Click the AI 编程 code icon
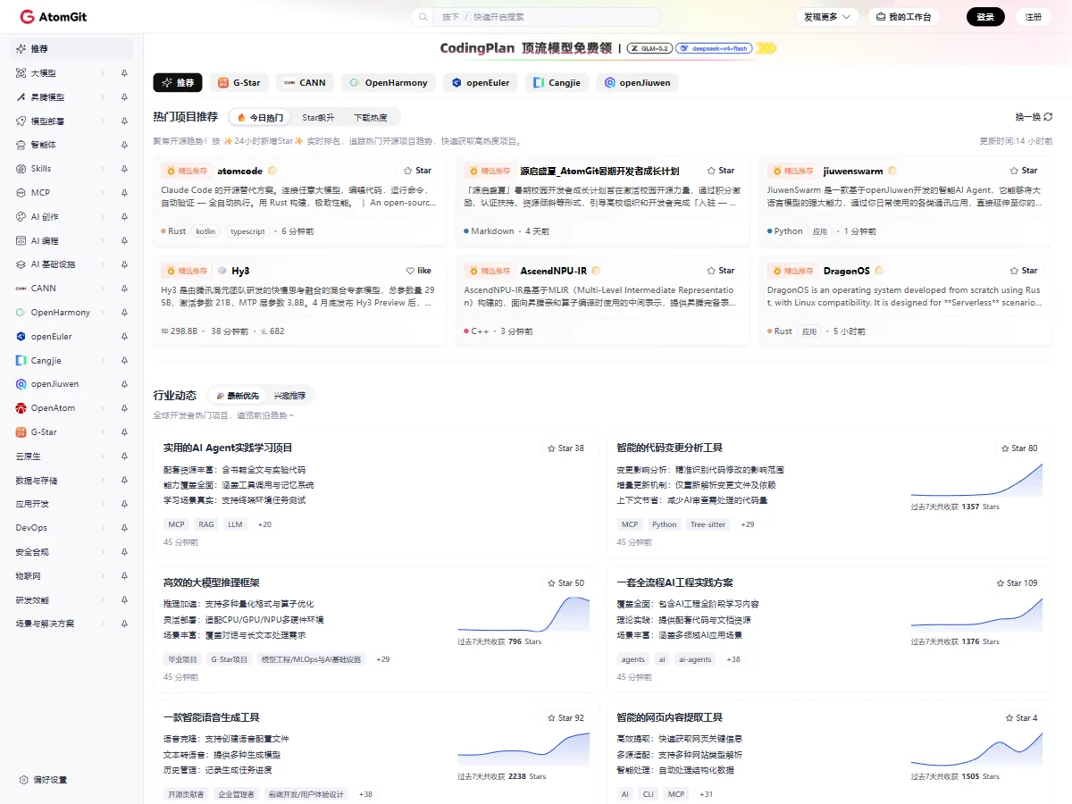 point(21,241)
